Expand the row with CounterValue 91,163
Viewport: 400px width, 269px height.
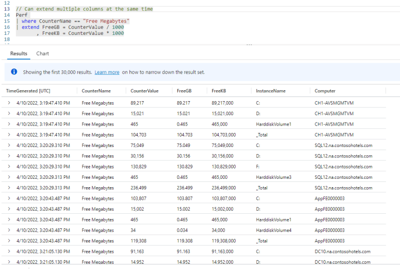pos(9,251)
